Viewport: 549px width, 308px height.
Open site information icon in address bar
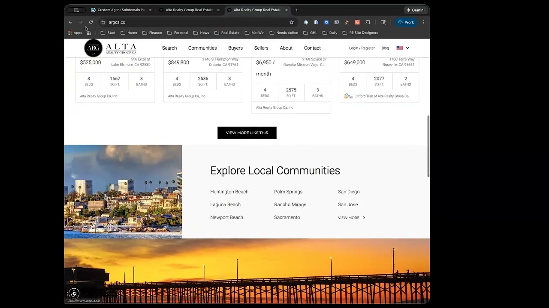coord(103,22)
